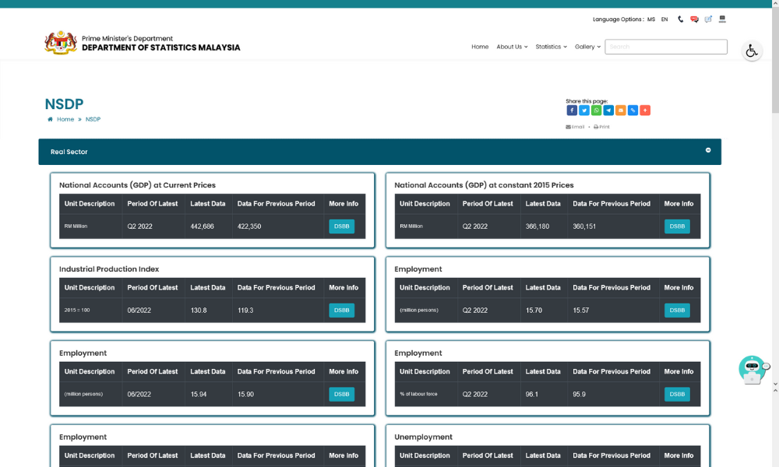Image resolution: width=779 pixels, height=467 pixels.
Task: Click the phone contact icon
Action: click(681, 19)
